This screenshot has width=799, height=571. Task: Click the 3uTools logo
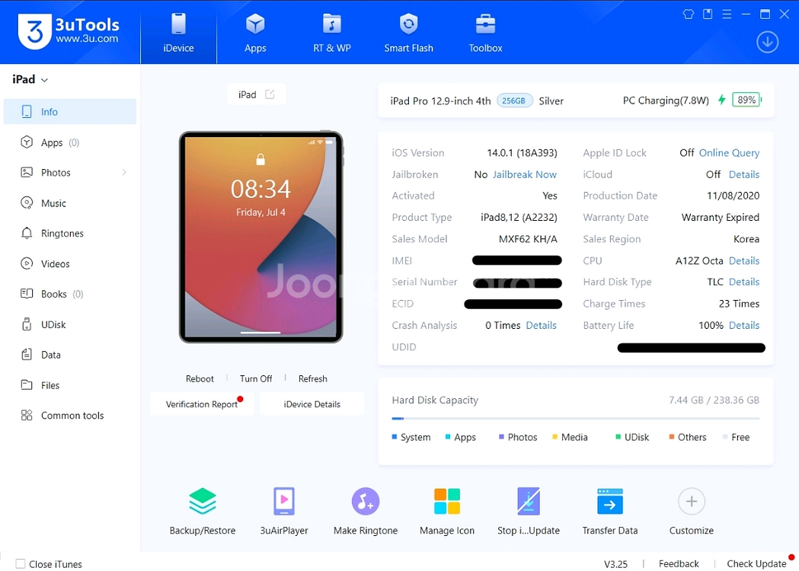coord(69,31)
